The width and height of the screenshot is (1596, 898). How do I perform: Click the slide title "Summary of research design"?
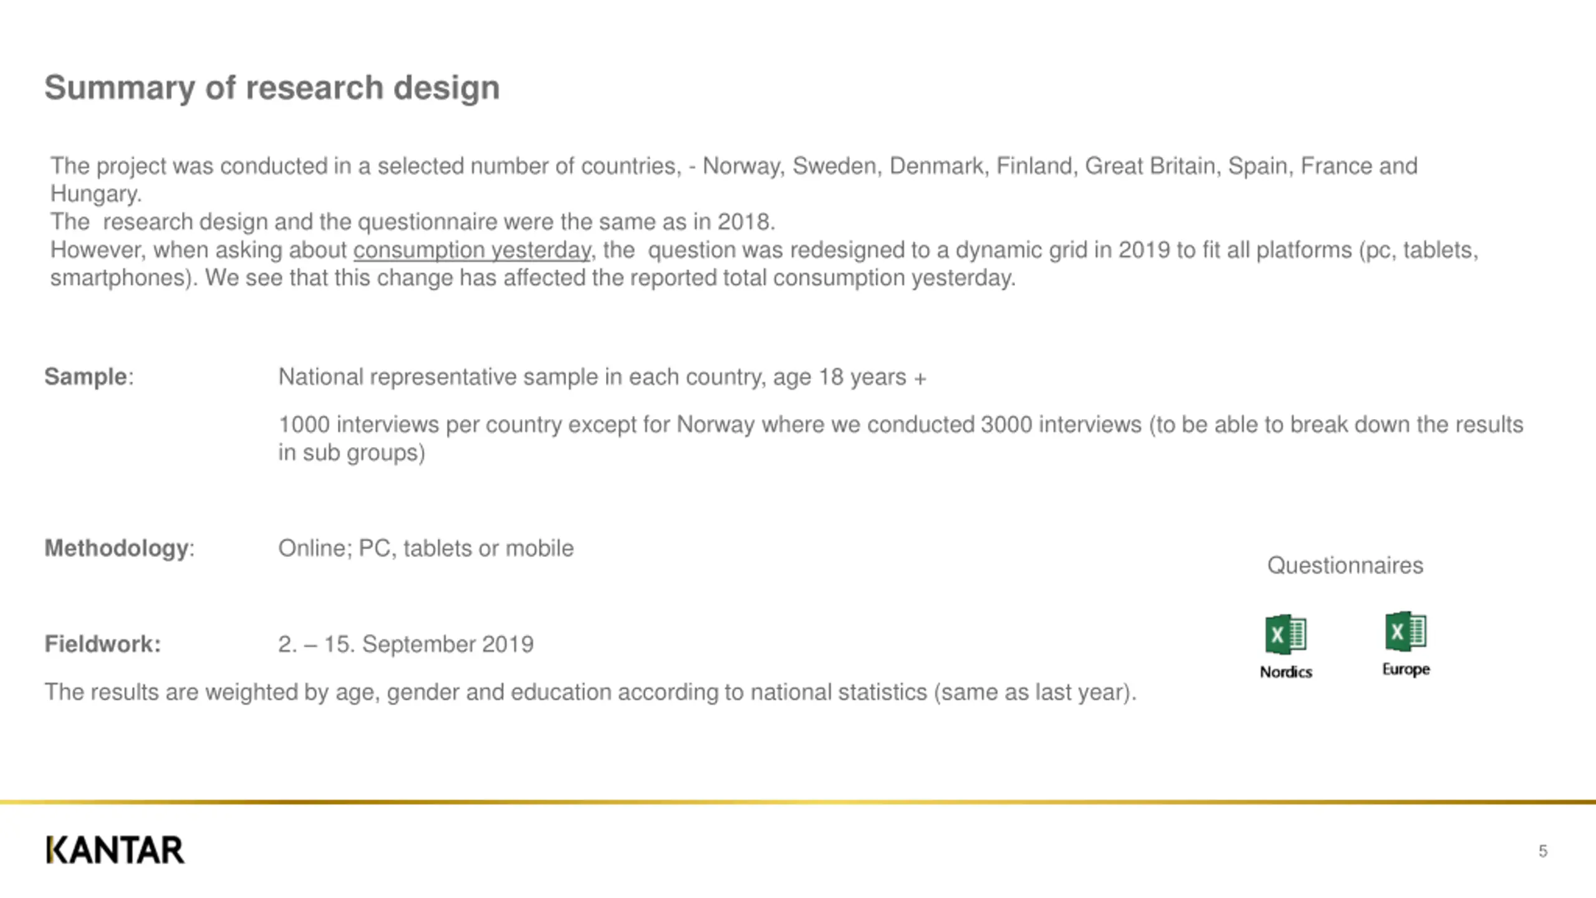tap(272, 87)
